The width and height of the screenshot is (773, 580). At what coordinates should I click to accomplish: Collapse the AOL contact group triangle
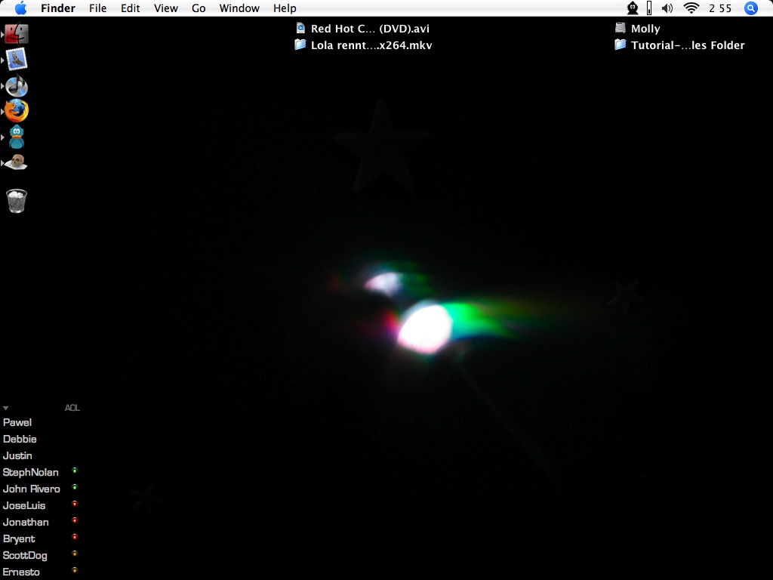tap(6, 408)
